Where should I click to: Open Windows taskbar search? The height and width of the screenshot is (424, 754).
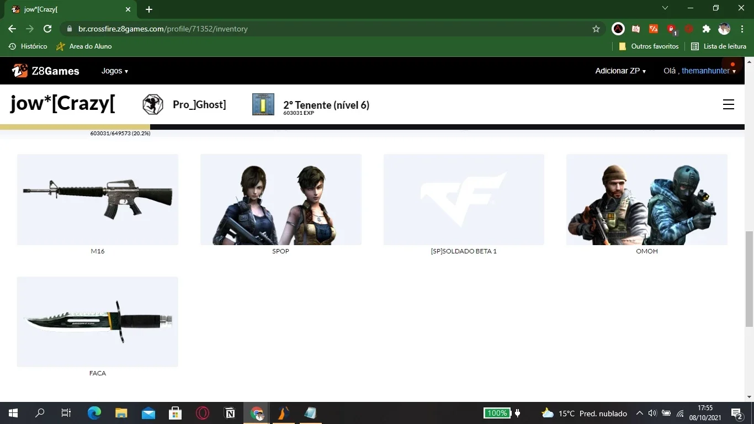(40, 413)
